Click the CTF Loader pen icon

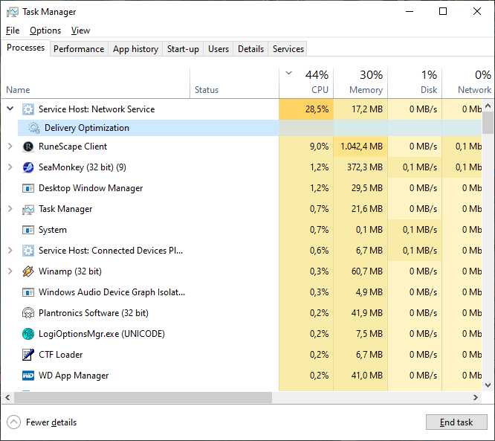click(x=28, y=355)
